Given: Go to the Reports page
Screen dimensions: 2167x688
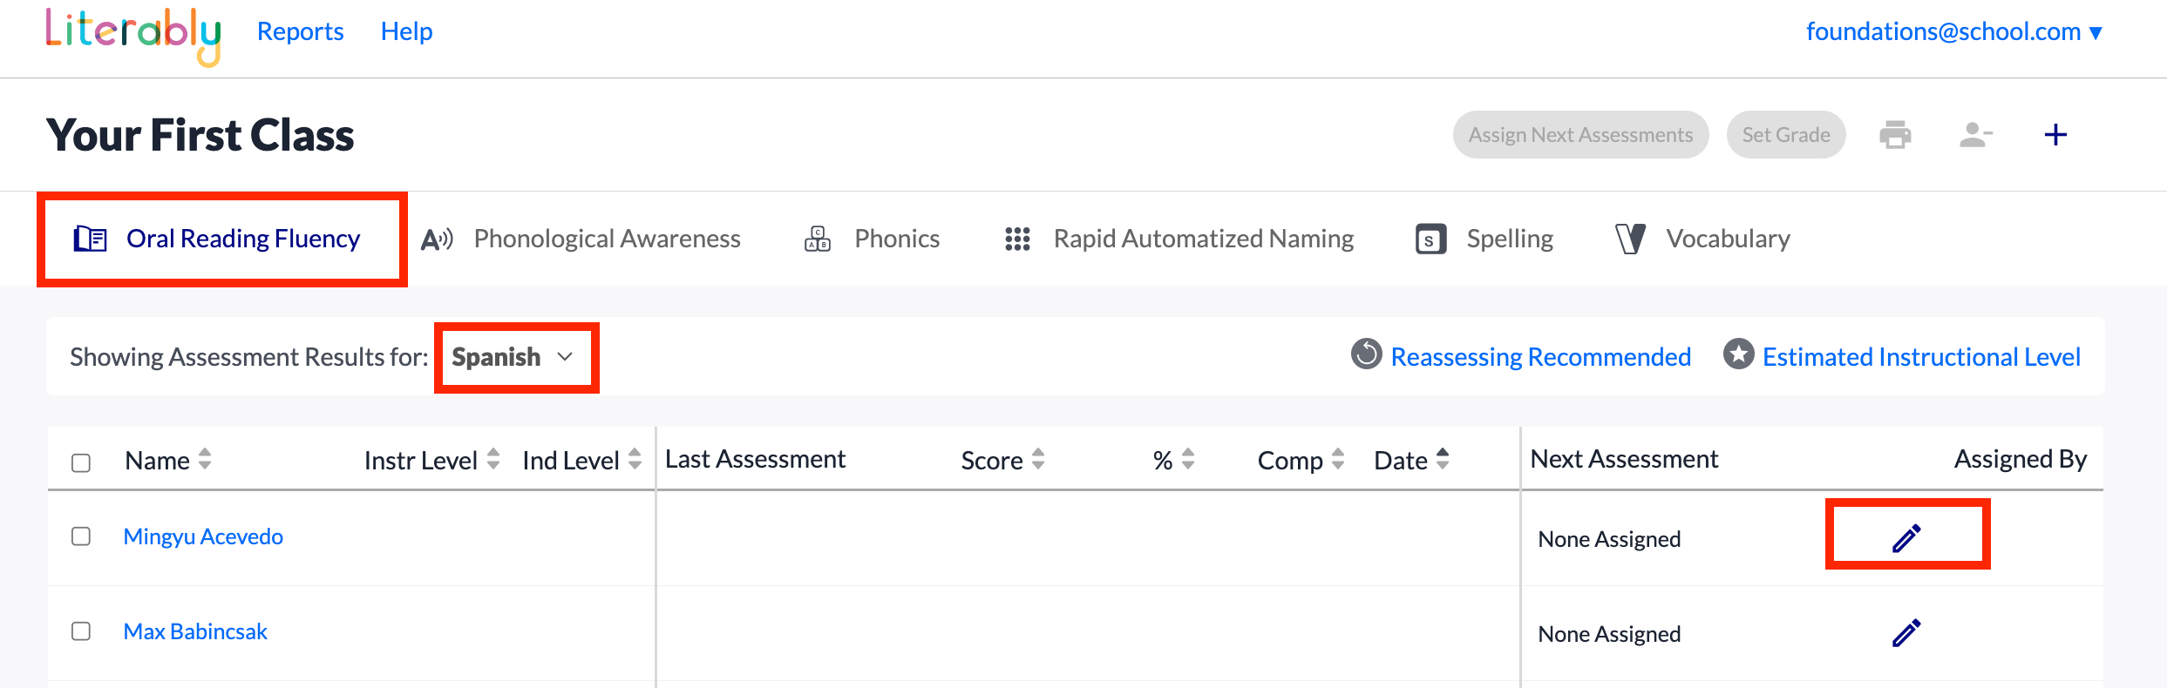Looking at the screenshot, I should (300, 32).
